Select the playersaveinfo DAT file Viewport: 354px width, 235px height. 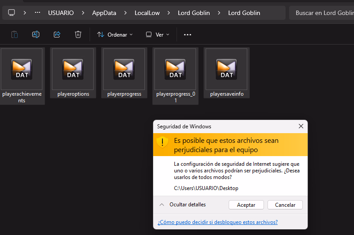(227, 75)
